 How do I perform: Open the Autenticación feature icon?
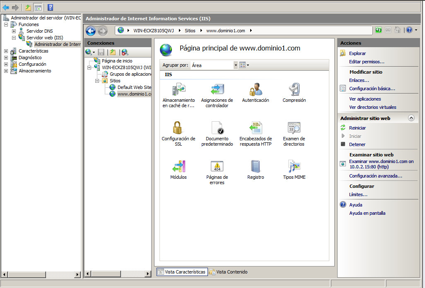coord(255,90)
